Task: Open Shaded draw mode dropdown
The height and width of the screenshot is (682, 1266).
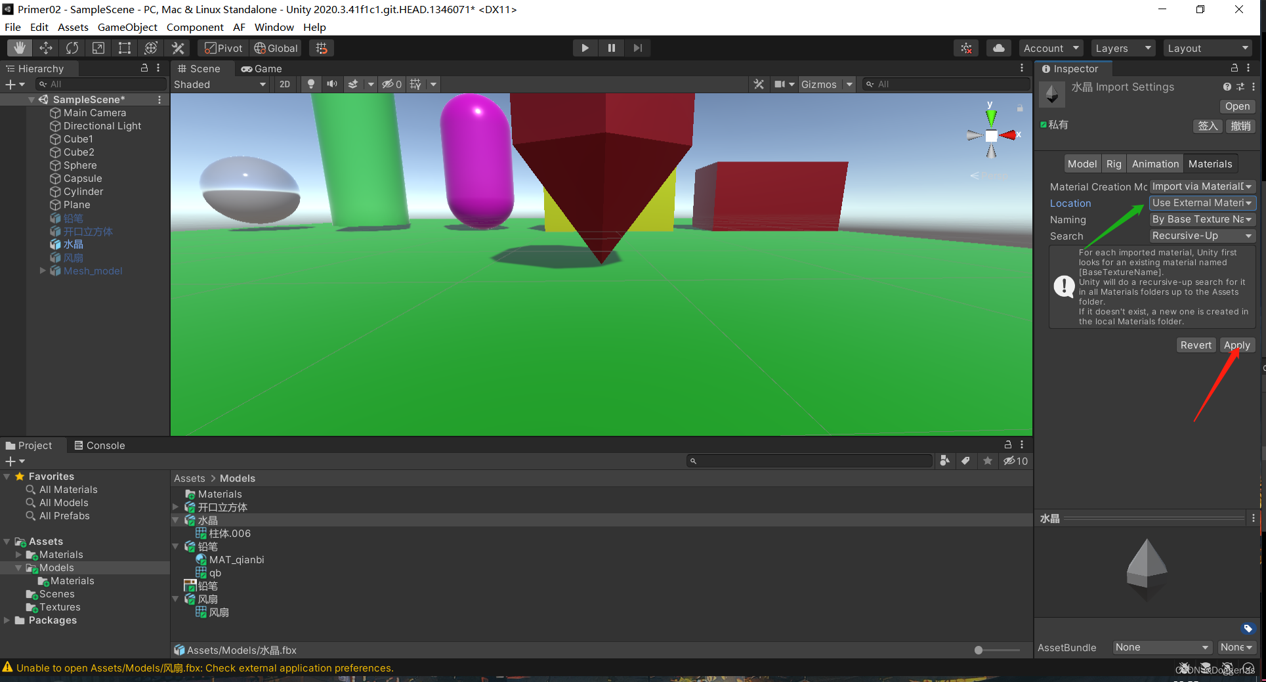Action: (220, 84)
